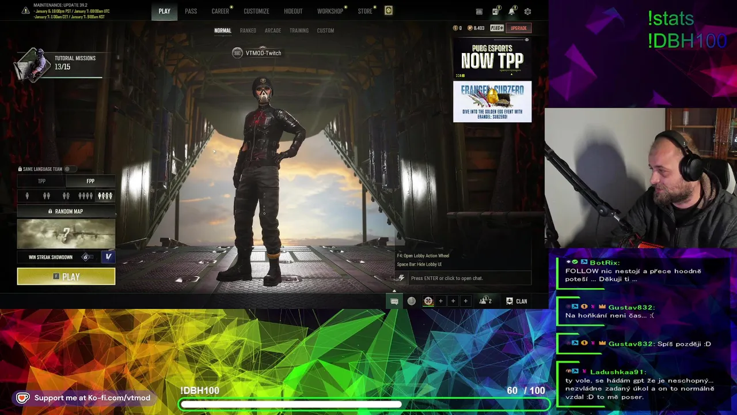The width and height of the screenshot is (737, 415).
Task: Open the PLAY menu tab
Action: coord(165,11)
